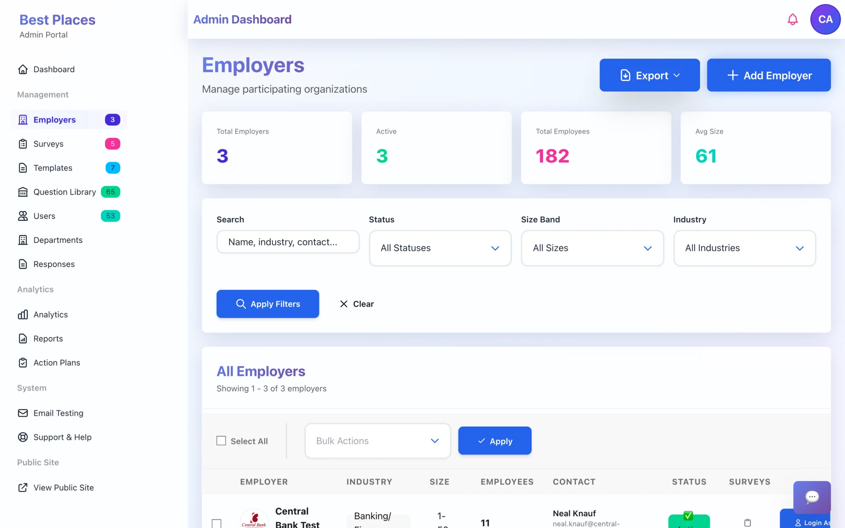Click the Question Library bank icon
This screenshot has width=845, height=528.
pyautogui.click(x=23, y=192)
